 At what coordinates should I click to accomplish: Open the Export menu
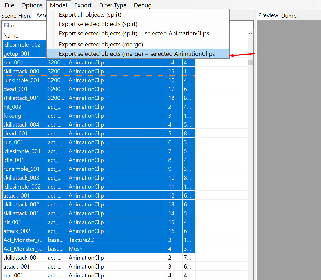(83, 5)
